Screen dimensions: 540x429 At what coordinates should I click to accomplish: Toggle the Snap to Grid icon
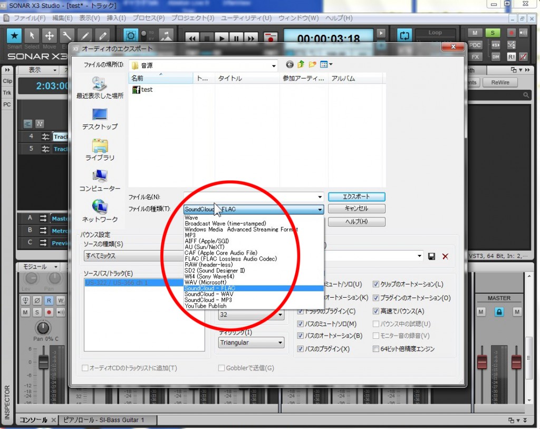pyautogui.click(x=131, y=35)
